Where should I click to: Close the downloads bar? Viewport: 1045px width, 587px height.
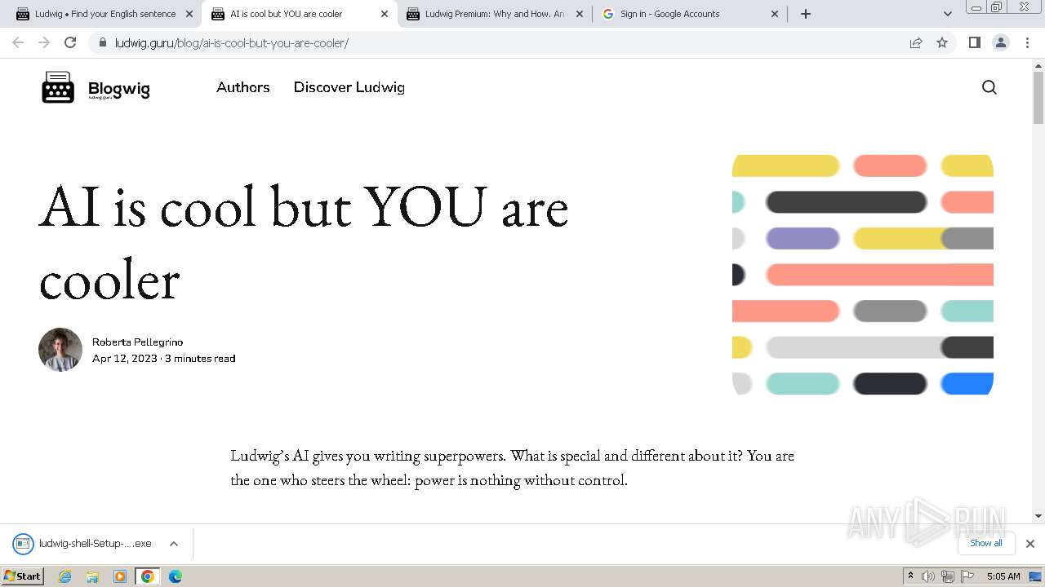click(1029, 544)
